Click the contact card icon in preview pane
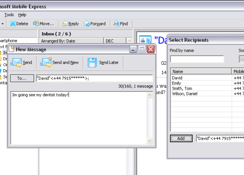 (145, 40)
